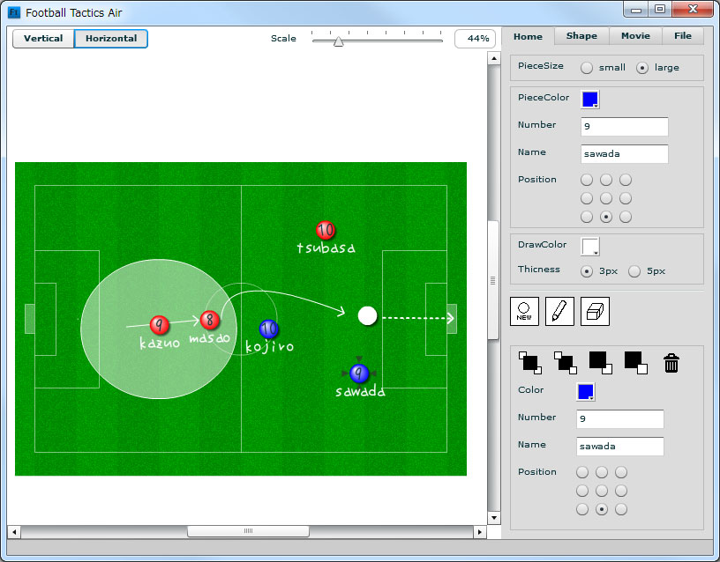Select the New pitch tool
The width and height of the screenshot is (720, 562).
click(x=524, y=311)
